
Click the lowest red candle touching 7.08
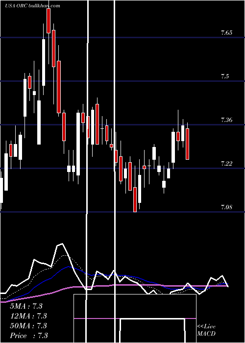tap(135, 199)
